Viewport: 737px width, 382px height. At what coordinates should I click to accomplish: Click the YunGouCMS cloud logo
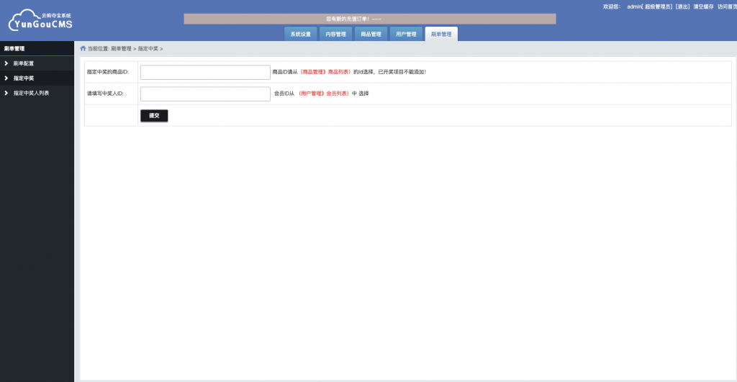(x=40, y=20)
